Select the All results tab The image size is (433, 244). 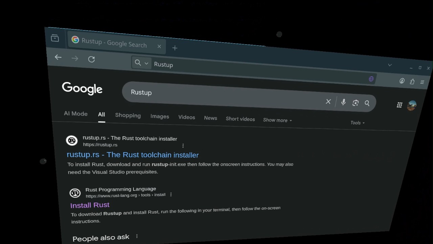[x=101, y=115]
